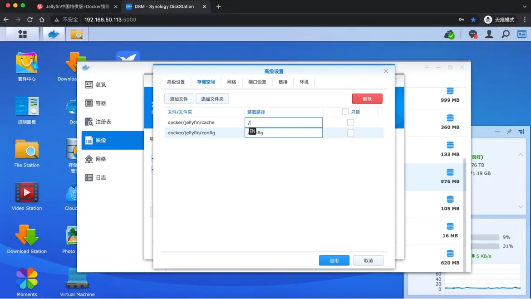
Task: Switch to the 环境 tab
Action: [x=304, y=82]
